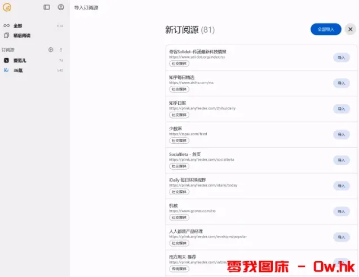This screenshot has width=359, height=277.
Task: Import the 少数派 feed
Action: tap(341, 134)
